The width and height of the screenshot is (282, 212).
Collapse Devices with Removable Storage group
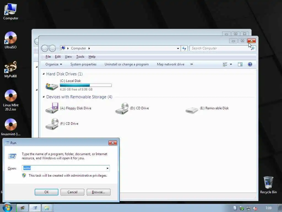tap(44, 97)
